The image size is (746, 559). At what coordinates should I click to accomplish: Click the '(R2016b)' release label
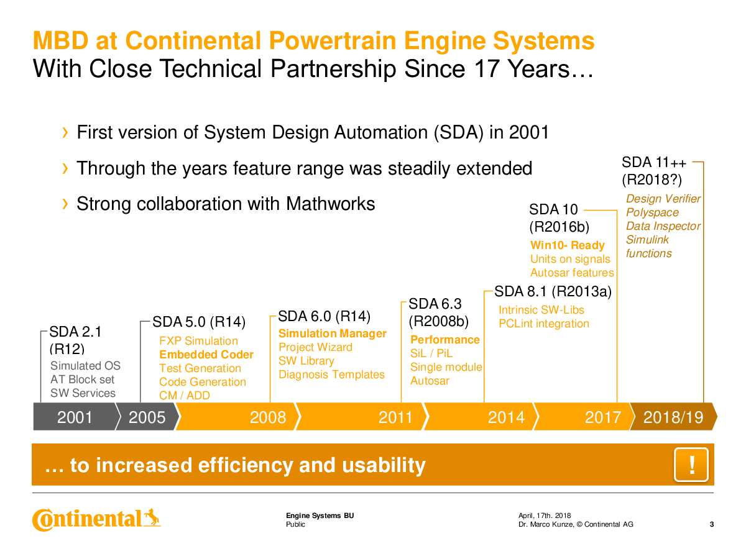[x=559, y=228]
